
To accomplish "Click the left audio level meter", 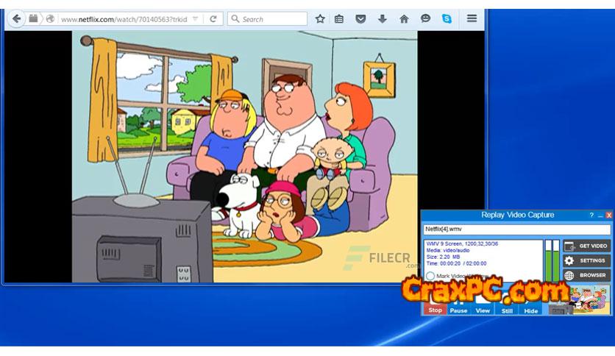I will [x=548, y=260].
